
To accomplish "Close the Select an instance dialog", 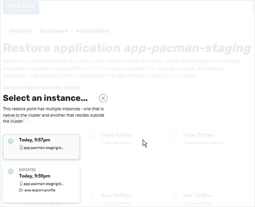I will click(103, 98).
